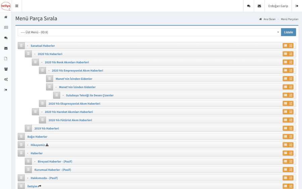The image size is (302, 189).
Task: Collapse the Sanatsal Haberler tree node
Action: pos(28,46)
